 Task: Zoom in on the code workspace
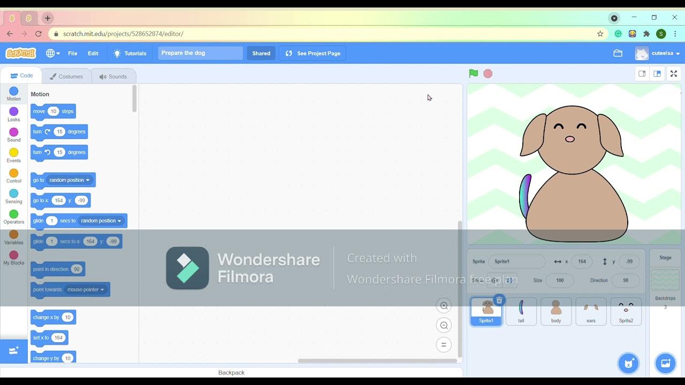[444, 306]
